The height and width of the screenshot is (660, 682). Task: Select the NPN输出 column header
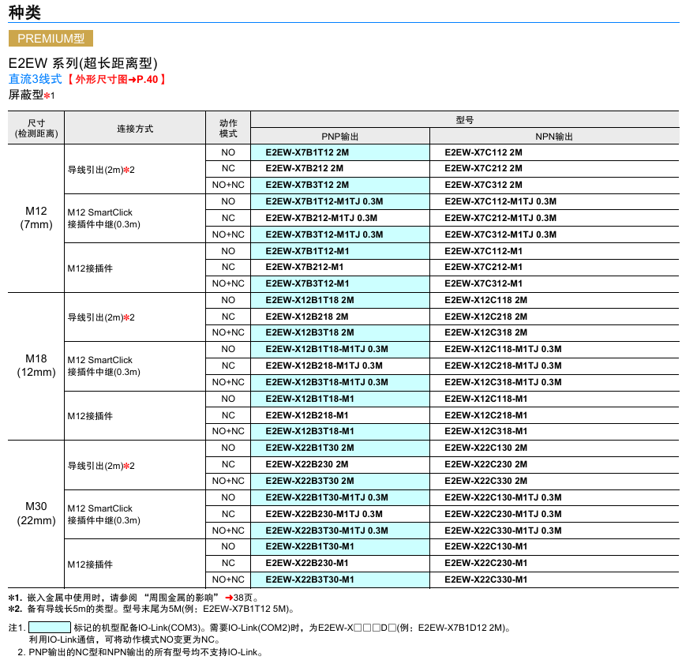554,136
